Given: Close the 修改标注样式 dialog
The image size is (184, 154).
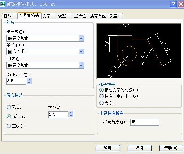Looking at the screenshot, I should coord(181,4).
